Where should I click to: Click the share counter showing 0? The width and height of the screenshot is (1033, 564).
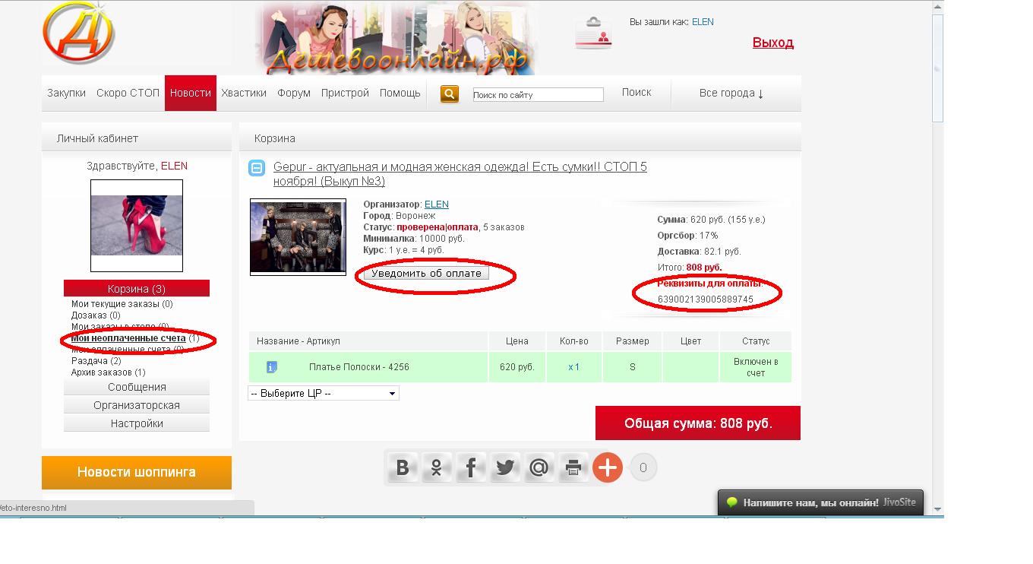click(x=643, y=467)
